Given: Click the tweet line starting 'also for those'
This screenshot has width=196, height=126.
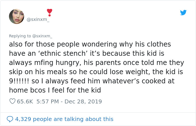Looking at the screenshot, I should 90,45.
